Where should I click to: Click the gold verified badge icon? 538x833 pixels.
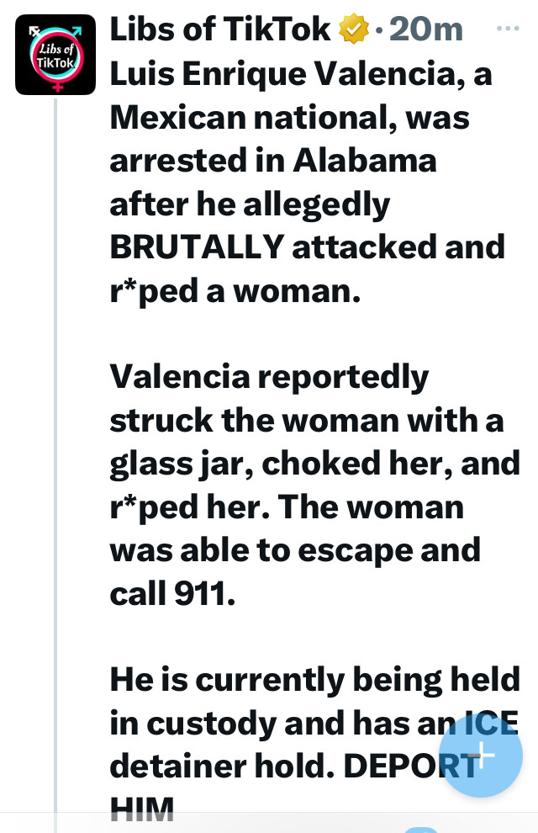tap(355, 29)
